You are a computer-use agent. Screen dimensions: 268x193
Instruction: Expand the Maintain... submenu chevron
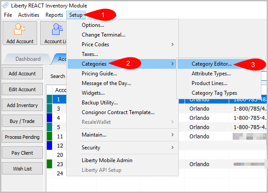[173, 135]
